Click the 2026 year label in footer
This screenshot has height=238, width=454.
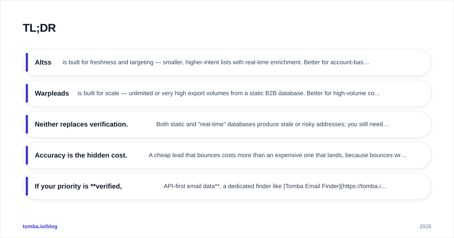point(425,226)
